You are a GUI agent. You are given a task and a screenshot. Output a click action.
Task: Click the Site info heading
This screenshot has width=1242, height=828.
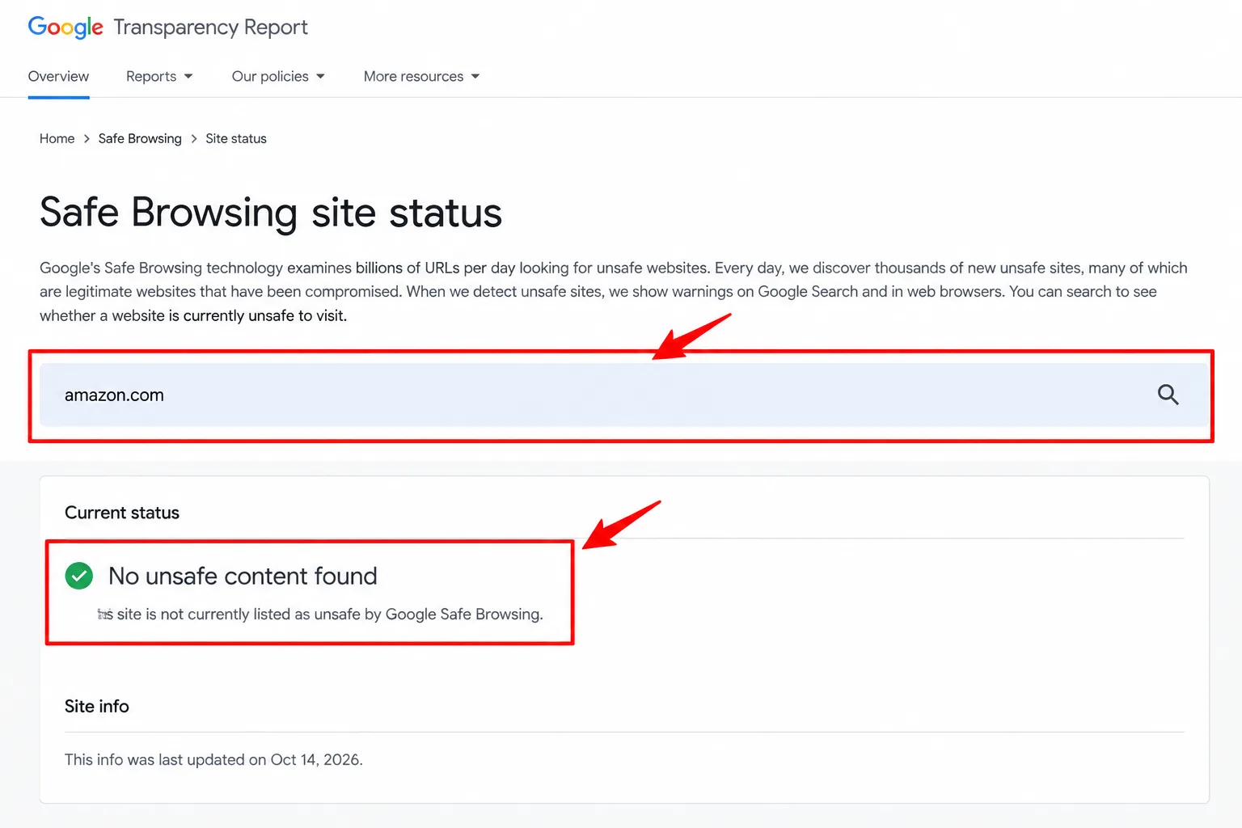coord(97,706)
